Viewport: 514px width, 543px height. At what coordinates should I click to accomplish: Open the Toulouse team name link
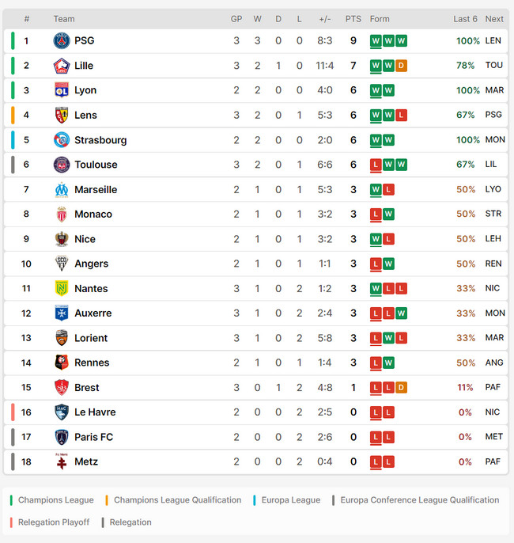coord(96,165)
